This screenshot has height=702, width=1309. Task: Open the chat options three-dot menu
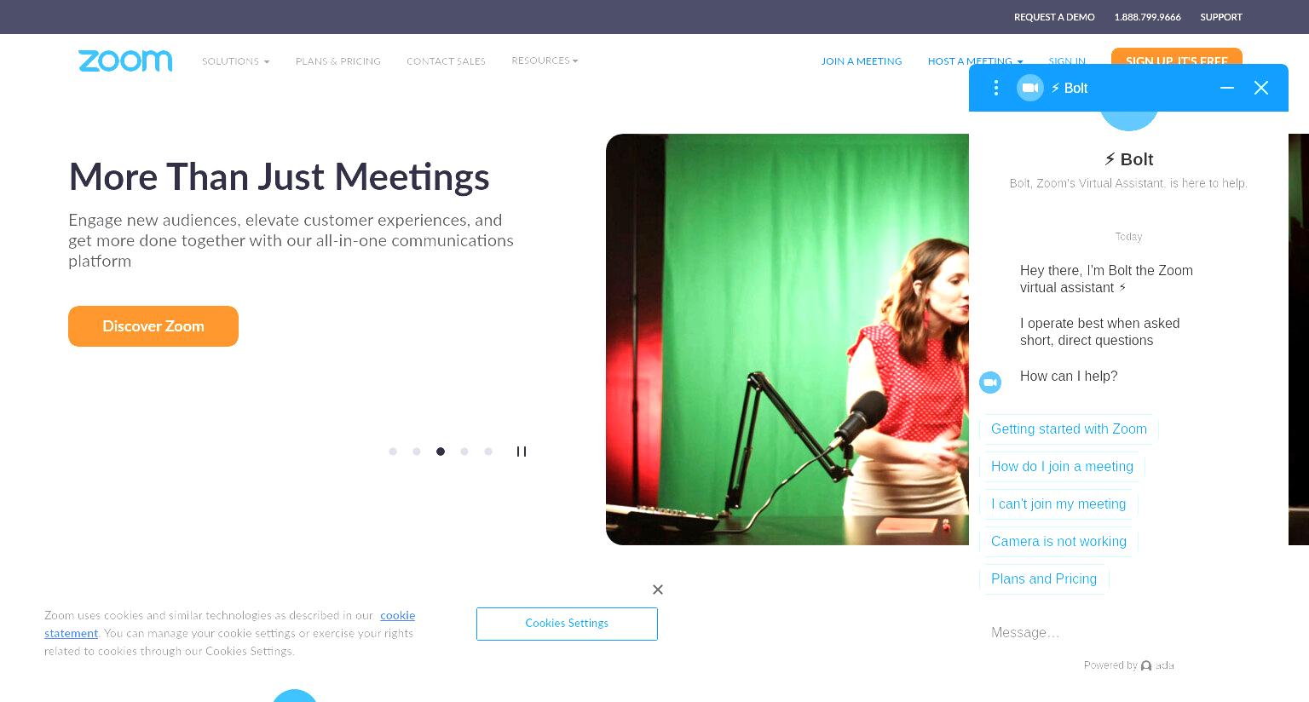[995, 88]
